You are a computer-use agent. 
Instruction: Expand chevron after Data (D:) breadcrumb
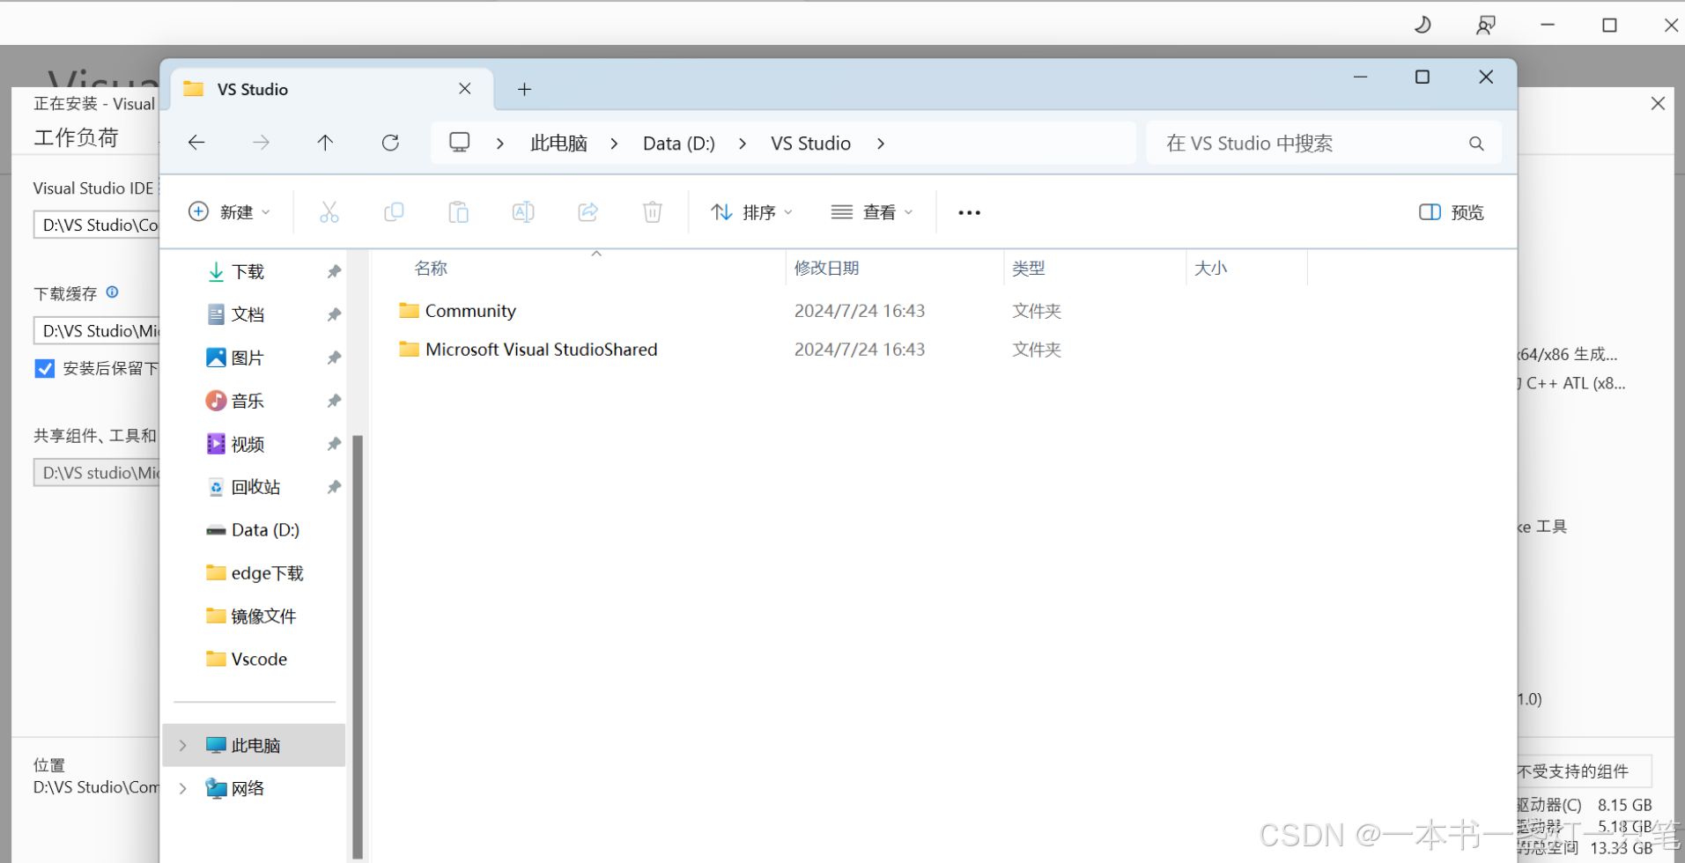(743, 144)
